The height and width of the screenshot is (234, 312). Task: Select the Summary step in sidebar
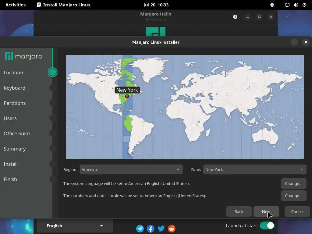click(15, 149)
